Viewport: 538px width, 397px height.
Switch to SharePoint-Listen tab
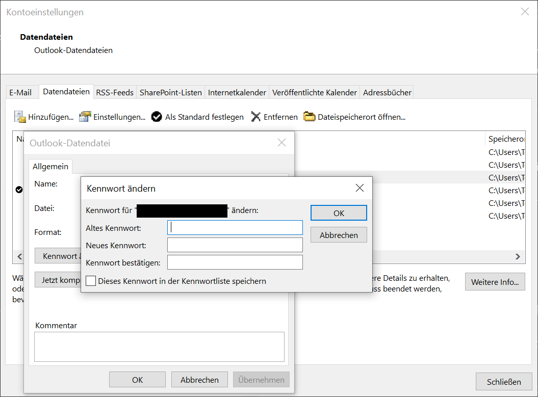point(170,93)
